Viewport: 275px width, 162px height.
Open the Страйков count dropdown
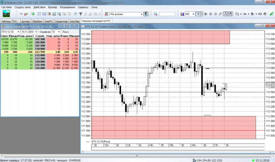click(59, 32)
